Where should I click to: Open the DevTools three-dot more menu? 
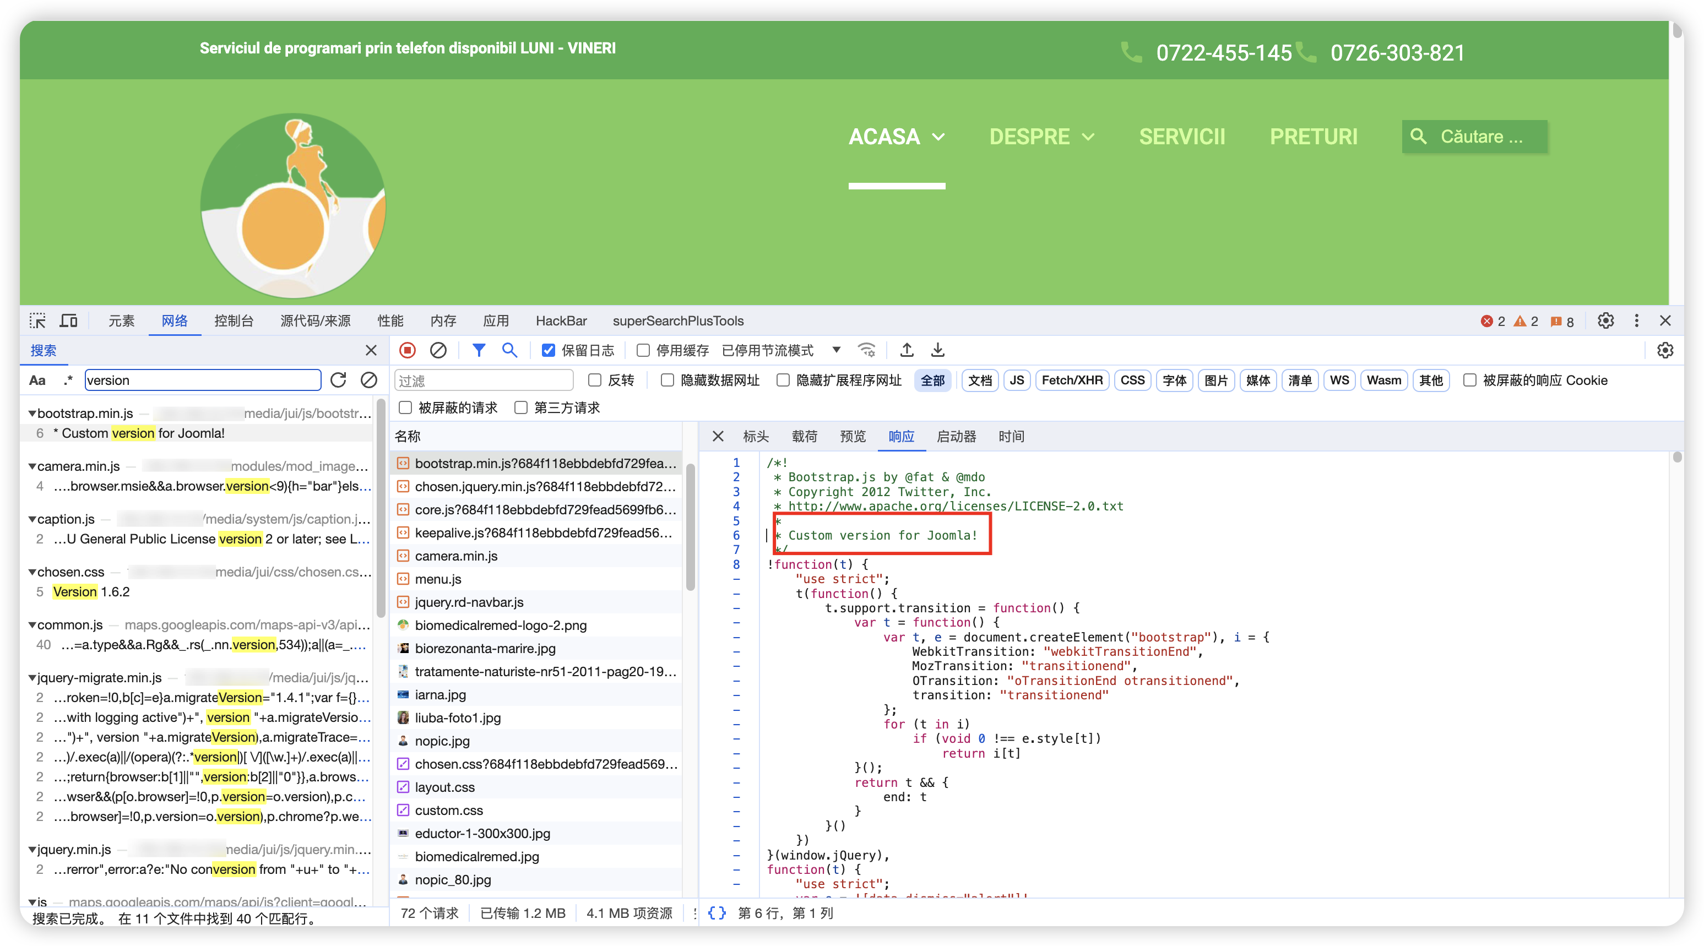pyautogui.click(x=1636, y=321)
